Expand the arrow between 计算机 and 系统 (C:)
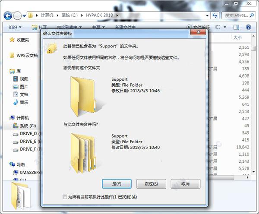Screen dimensions: 259x214 pos(57,16)
